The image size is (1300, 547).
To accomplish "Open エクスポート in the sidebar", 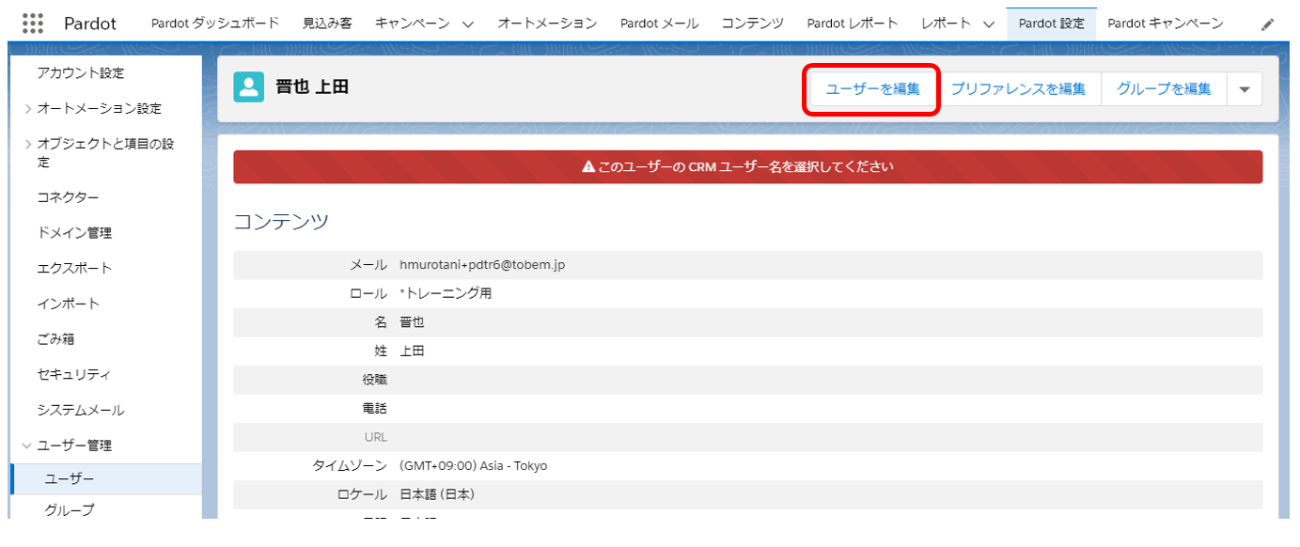I will [x=74, y=269].
